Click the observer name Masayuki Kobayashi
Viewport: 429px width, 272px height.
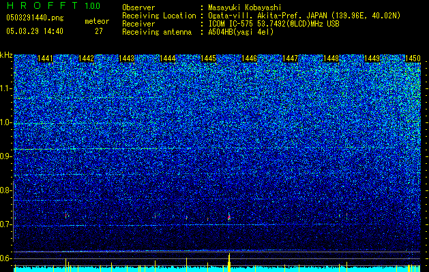coord(245,7)
